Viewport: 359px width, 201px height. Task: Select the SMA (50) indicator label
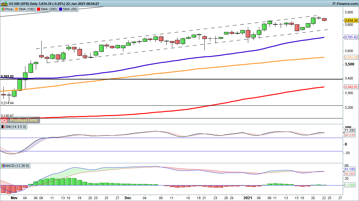(x=70, y=9)
